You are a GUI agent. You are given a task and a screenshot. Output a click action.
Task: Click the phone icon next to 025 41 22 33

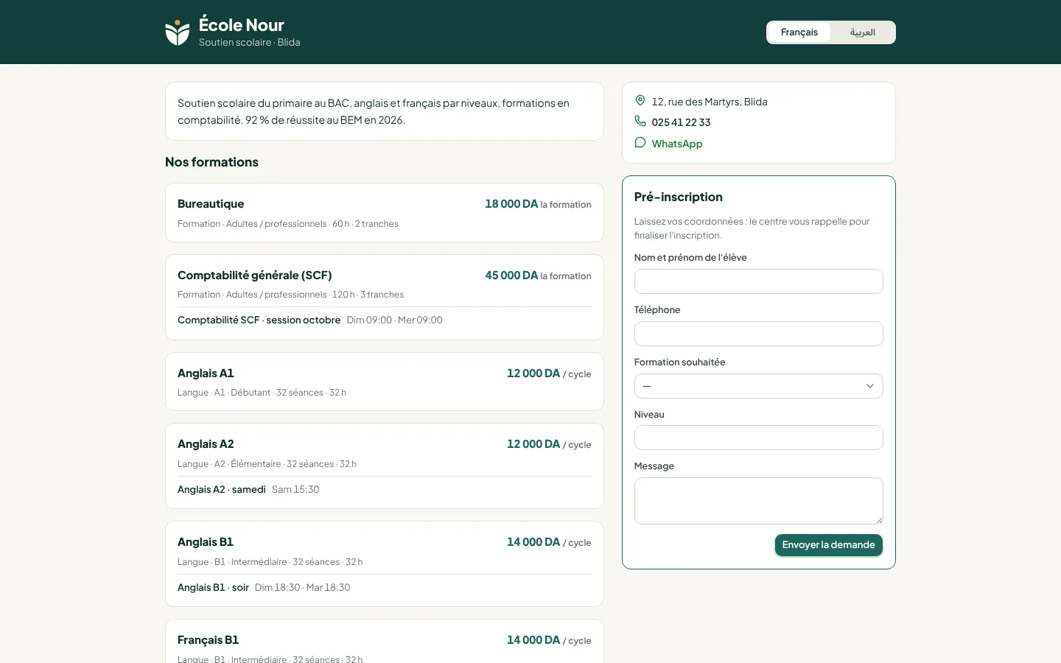[x=640, y=122]
